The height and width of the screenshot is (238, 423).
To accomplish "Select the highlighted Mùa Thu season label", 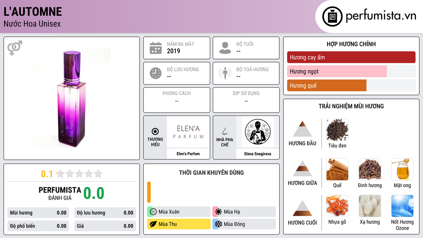I will 168,224.
